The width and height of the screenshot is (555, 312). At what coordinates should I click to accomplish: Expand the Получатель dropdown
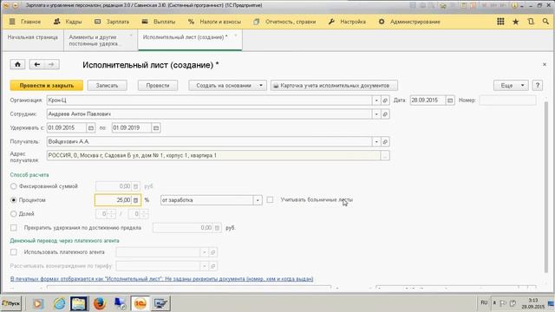pos(376,141)
